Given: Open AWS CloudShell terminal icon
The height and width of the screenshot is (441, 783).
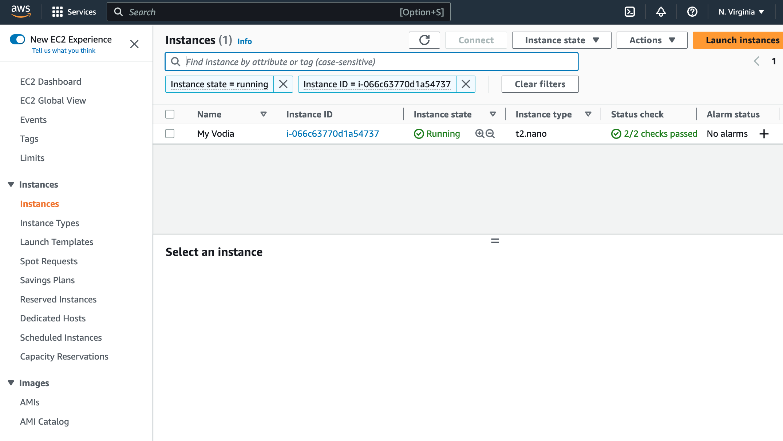Looking at the screenshot, I should (630, 12).
